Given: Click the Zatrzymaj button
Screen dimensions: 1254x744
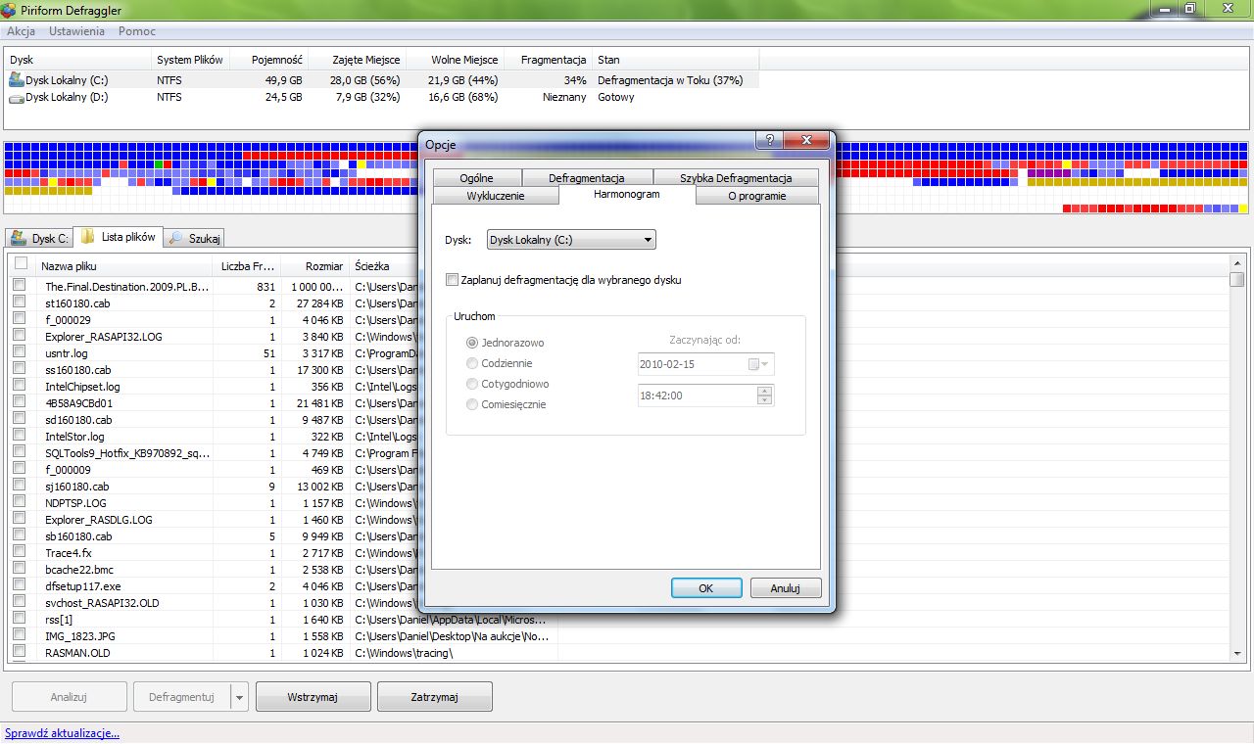Looking at the screenshot, I should click(435, 697).
